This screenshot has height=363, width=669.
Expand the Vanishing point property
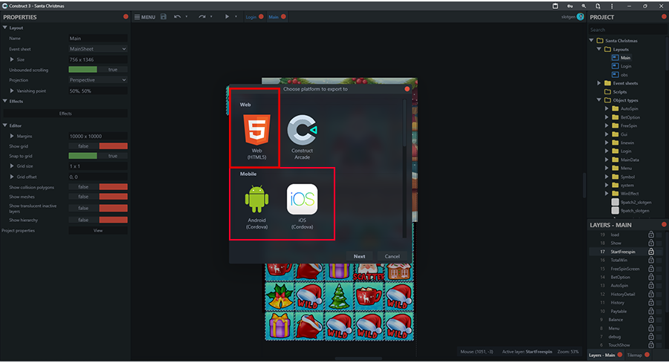point(12,91)
